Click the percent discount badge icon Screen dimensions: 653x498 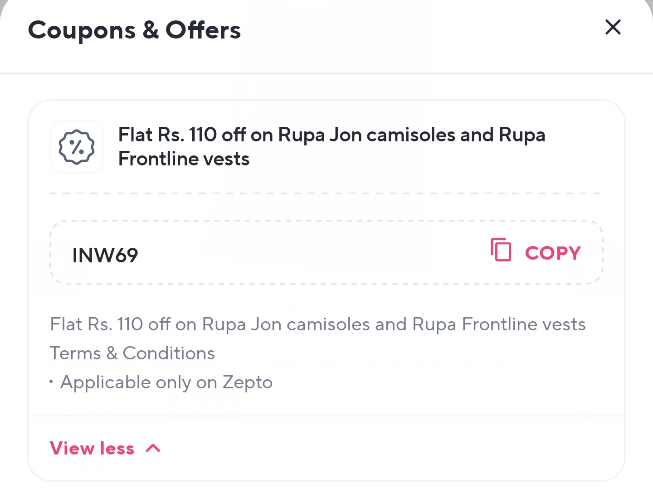pos(77,147)
